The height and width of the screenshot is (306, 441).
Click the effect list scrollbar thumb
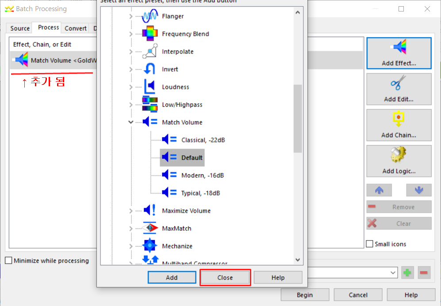tap(298, 119)
